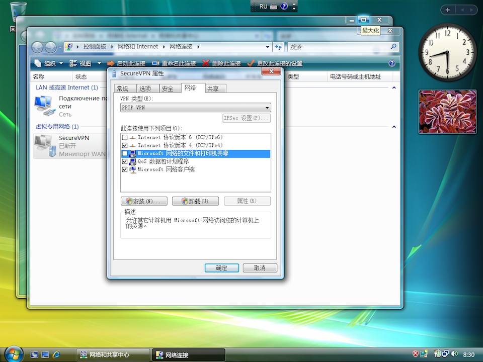Click the search input field
The width and height of the screenshot is (483, 362).
339,47
